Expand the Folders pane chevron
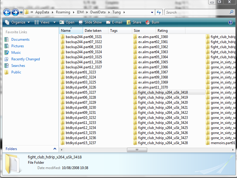Screen dimensions: 237x178 click(x=55, y=149)
